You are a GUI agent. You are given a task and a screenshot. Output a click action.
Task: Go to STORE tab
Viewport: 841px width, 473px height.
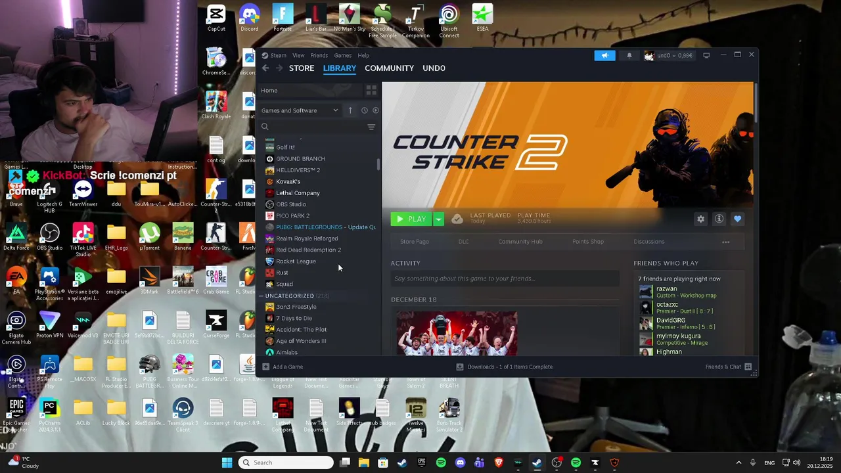click(x=302, y=68)
